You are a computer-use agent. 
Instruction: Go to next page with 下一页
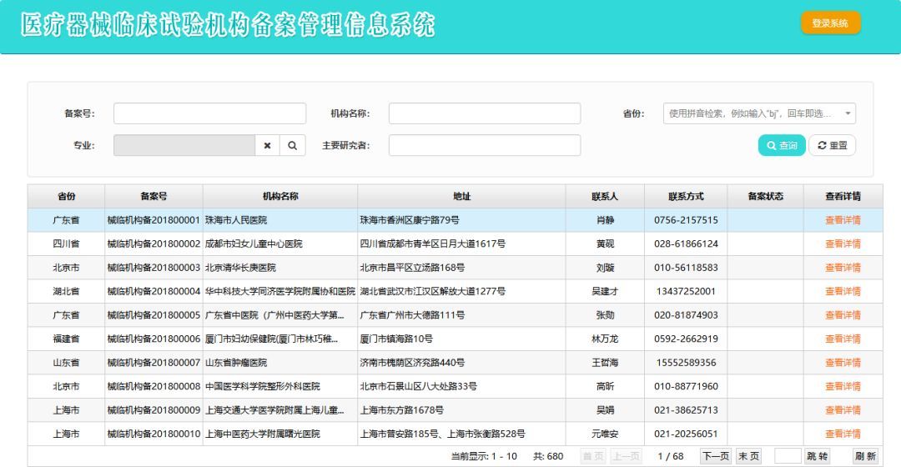(x=716, y=456)
